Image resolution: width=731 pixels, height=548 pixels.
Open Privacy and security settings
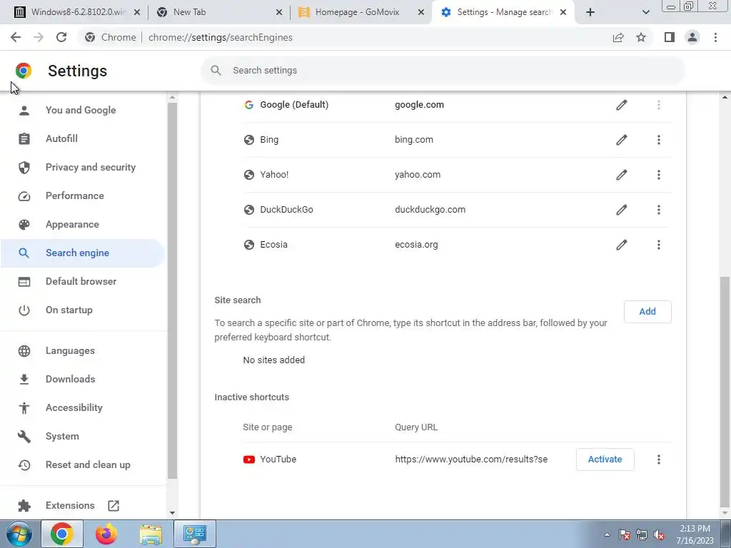click(x=83, y=167)
